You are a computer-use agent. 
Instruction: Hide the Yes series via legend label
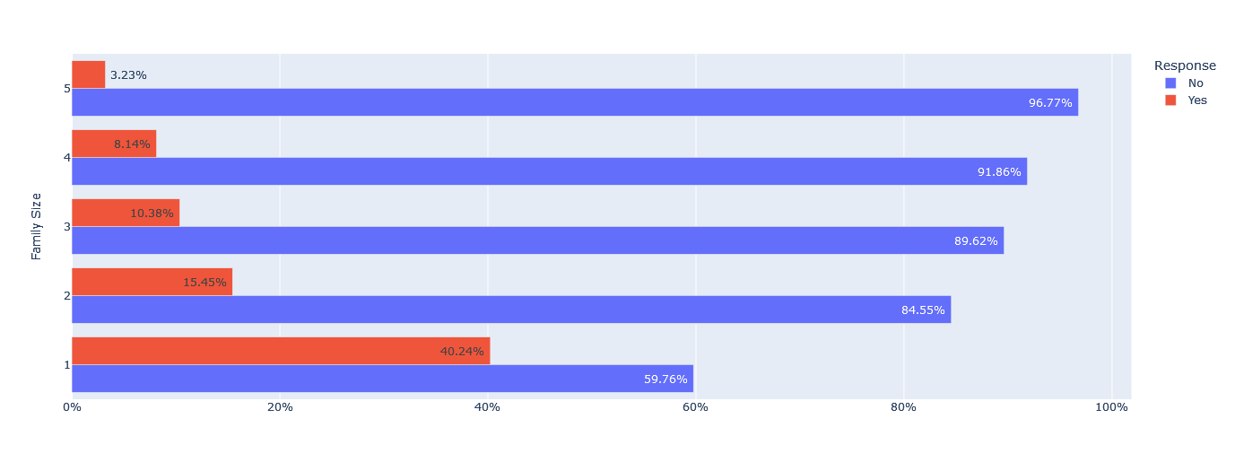(x=1197, y=100)
